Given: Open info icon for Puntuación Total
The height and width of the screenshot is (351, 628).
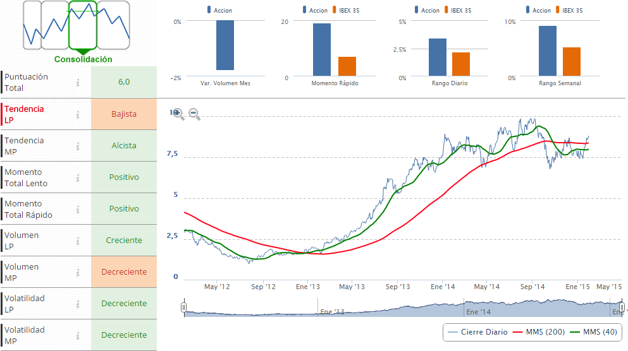Looking at the screenshot, I should 78,82.
